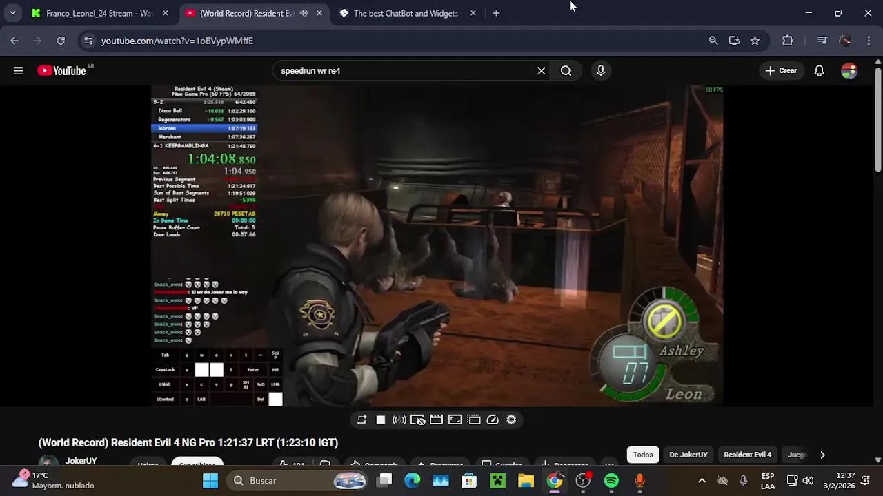Switch to Franco_Leonel_24 Stream tab
The image size is (883, 496).
click(99, 13)
